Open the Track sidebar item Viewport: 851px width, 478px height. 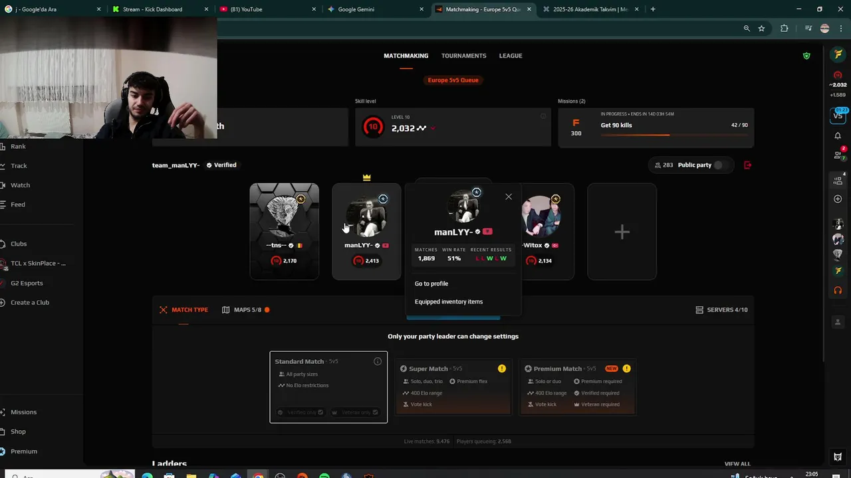click(19, 165)
